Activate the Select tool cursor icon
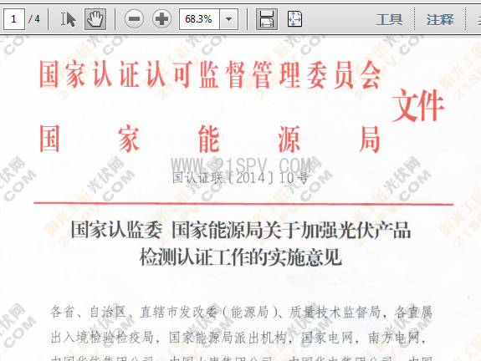Viewport: 481px width, 361px height. coord(68,19)
